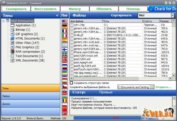Viewport: 177px width, 121px height.
Task: Select the Polish flag language
Action: coord(65,105)
